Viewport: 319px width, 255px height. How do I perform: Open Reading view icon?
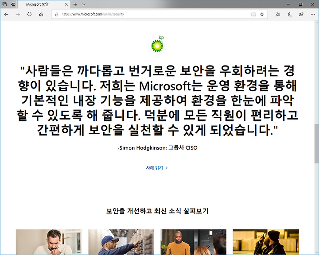point(253,14)
